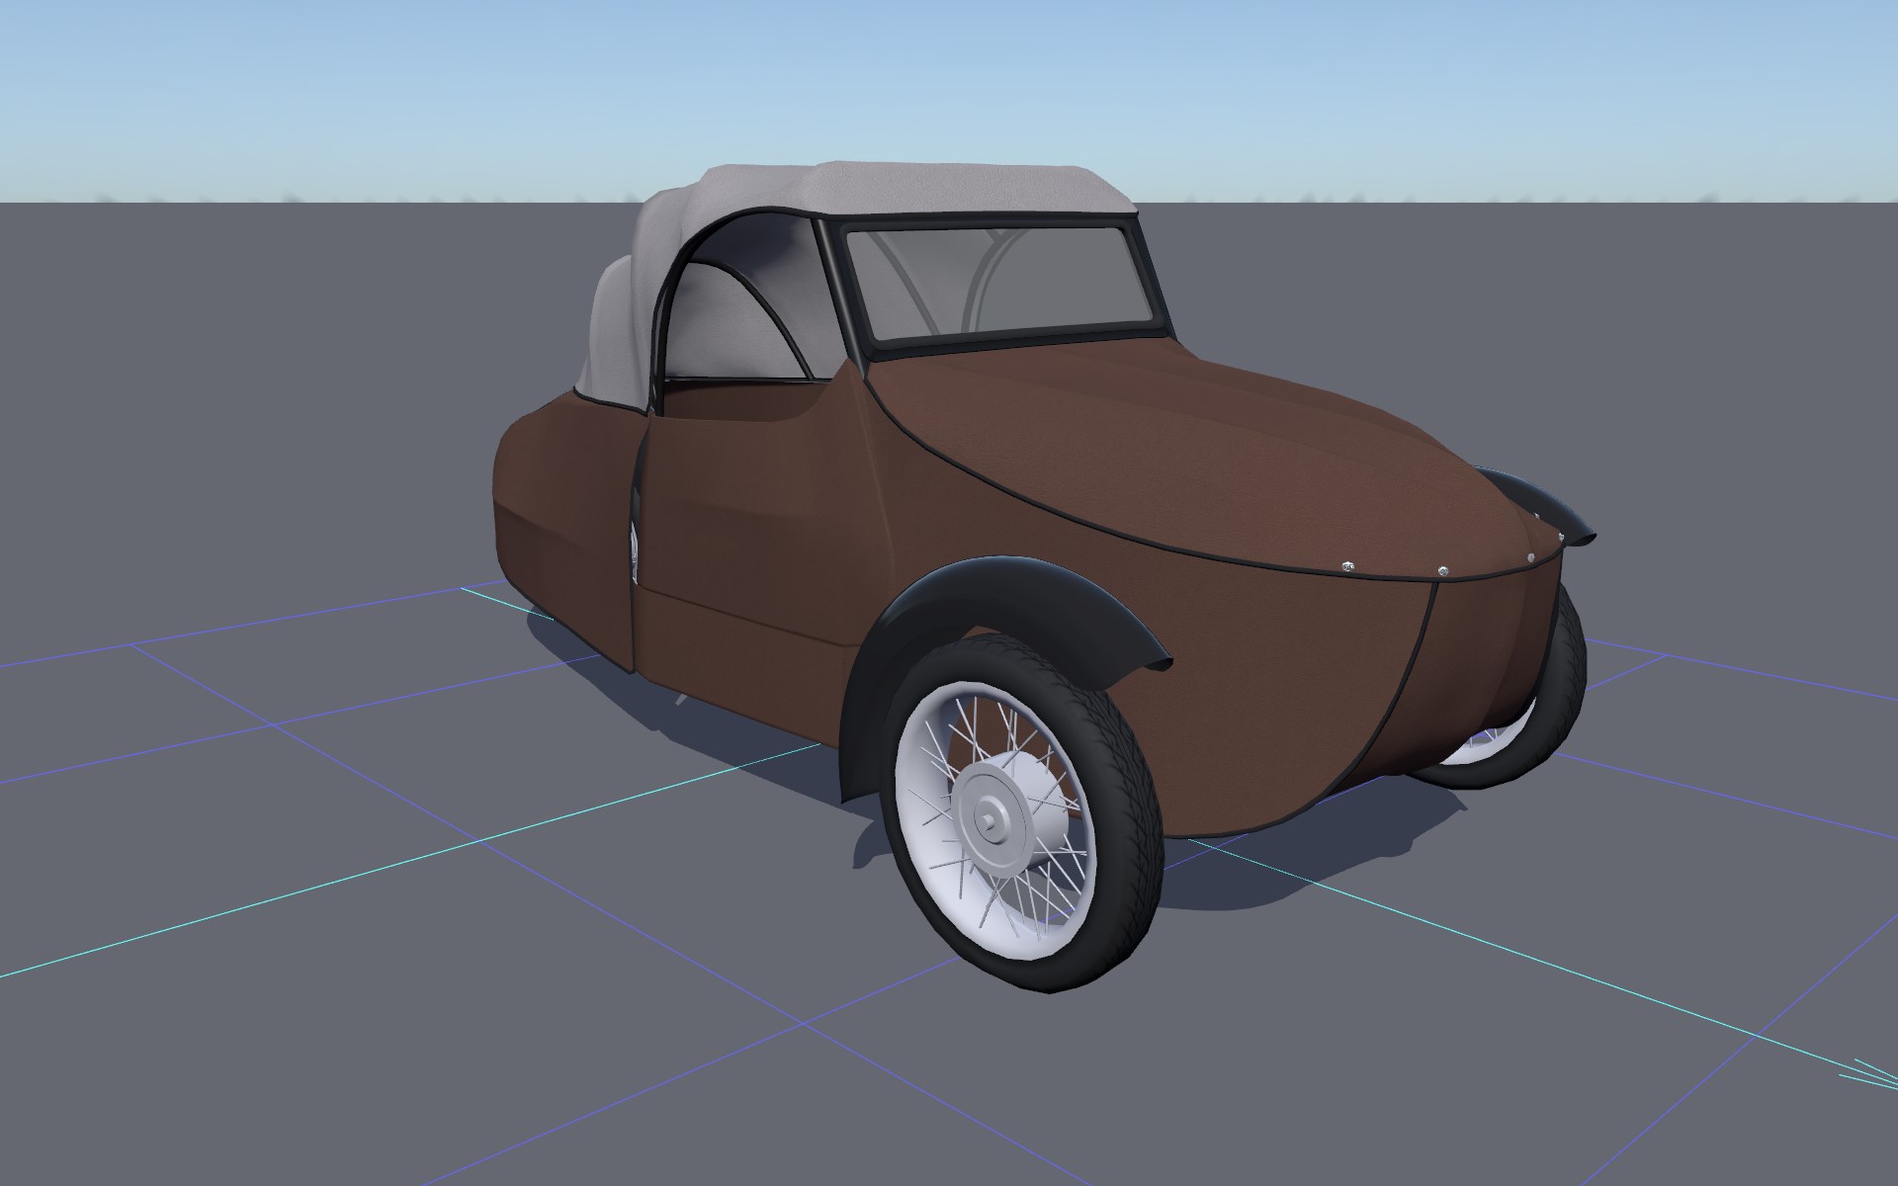
Task: Click the right front black fender
Action: (x=1547, y=504)
